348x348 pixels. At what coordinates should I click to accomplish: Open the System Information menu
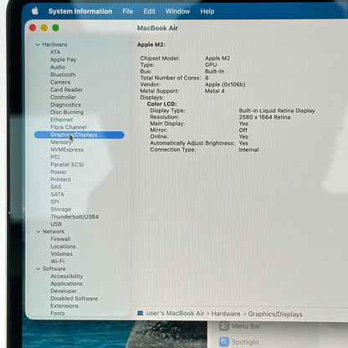[x=80, y=12]
